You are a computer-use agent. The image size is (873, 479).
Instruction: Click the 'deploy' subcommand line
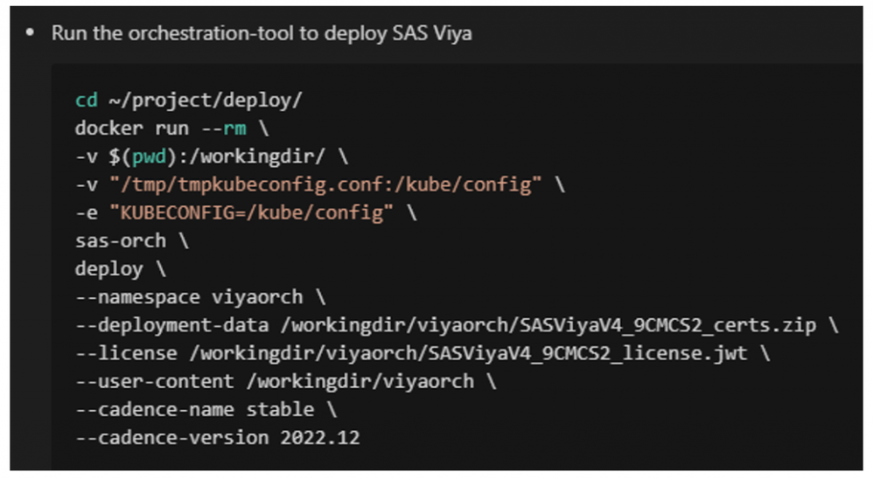(x=108, y=267)
